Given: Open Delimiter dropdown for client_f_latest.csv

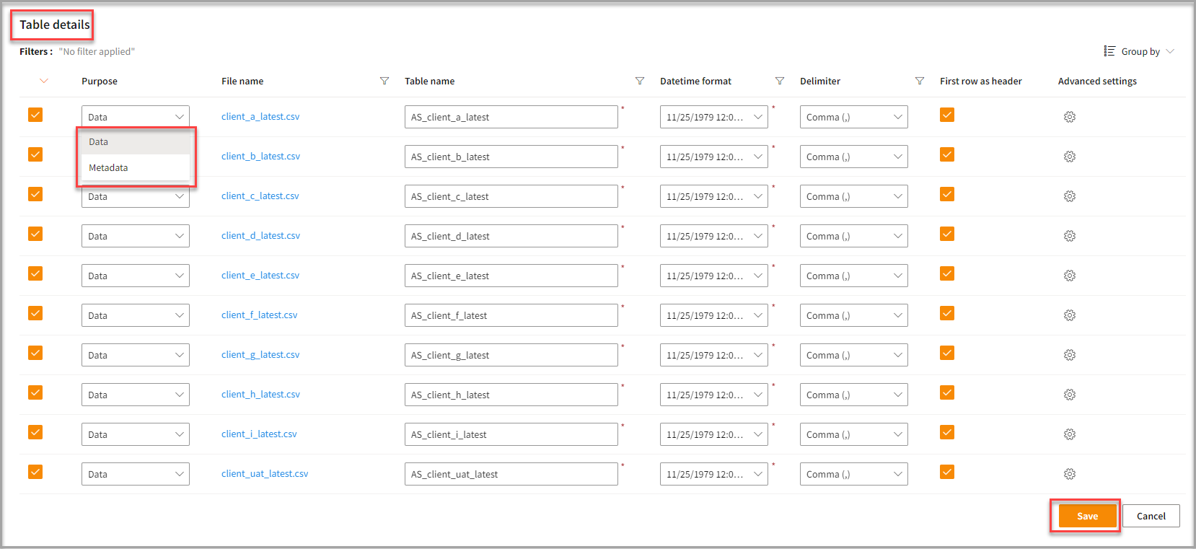Looking at the screenshot, I should coord(853,315).
